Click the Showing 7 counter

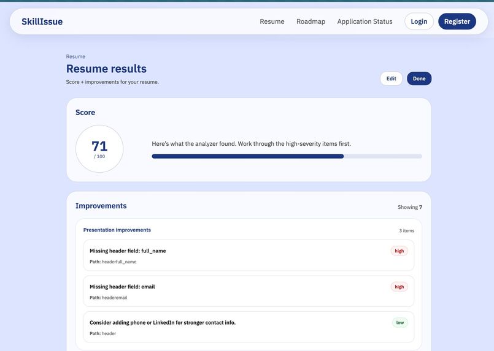point(409,207)
